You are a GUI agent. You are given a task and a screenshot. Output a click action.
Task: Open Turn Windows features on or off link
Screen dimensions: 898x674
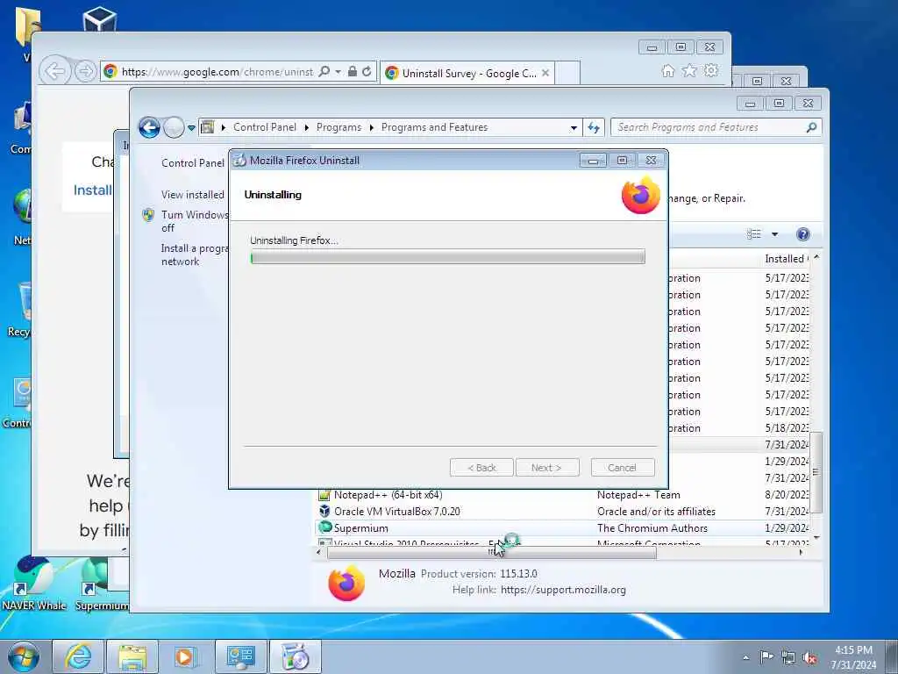(195, 221)
